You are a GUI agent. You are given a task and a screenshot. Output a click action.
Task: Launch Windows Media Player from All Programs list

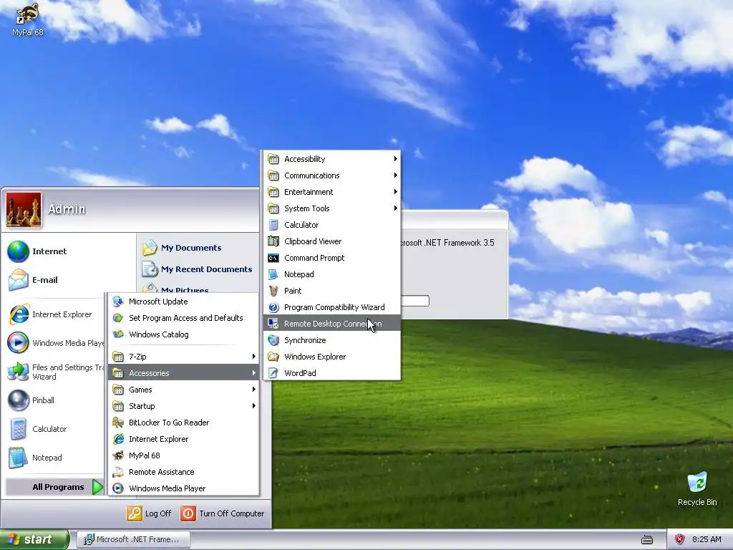183,488
